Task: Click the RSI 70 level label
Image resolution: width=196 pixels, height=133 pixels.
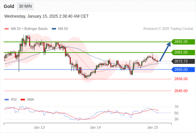Action: tap(176, 107)
